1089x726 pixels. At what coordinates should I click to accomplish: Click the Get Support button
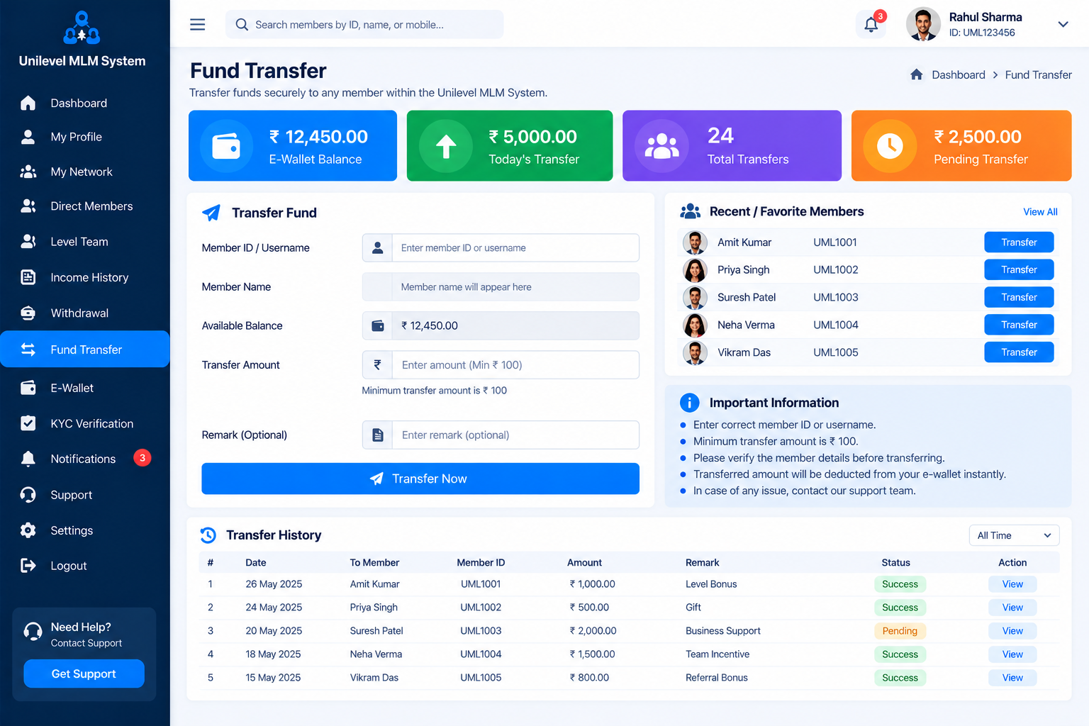[x=84, y=674]
